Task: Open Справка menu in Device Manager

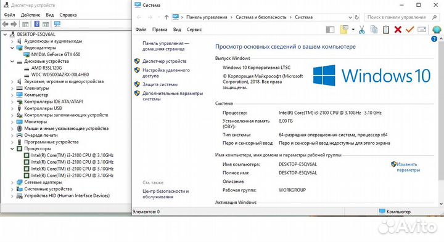Action: (x=68, y=15)
